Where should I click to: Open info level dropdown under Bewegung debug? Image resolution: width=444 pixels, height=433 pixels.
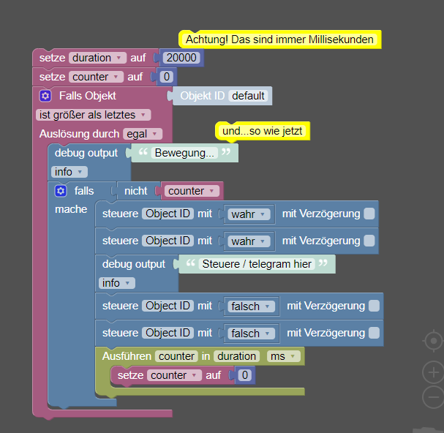(x=69, y=172)
